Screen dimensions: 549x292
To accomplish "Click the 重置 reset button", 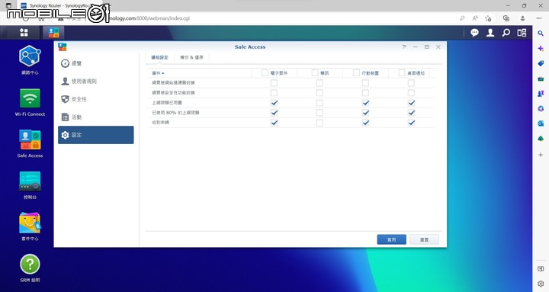I will coord(424,240).
